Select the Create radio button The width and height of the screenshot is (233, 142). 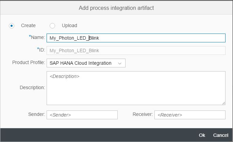[12, 25]
